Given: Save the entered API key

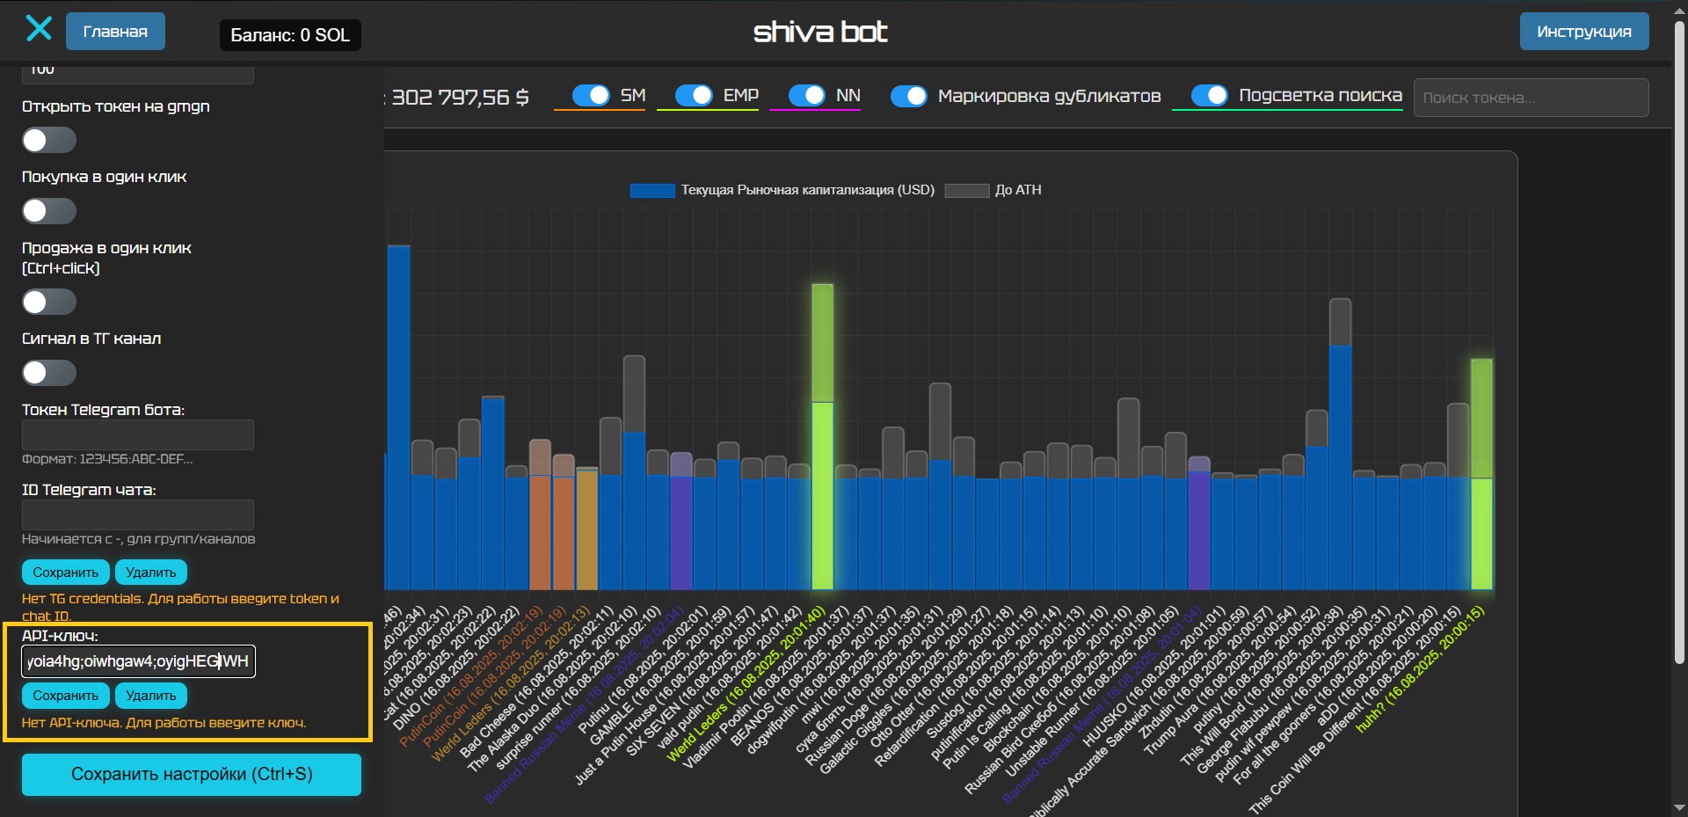Looking at the screenshot, I should 66,696.
